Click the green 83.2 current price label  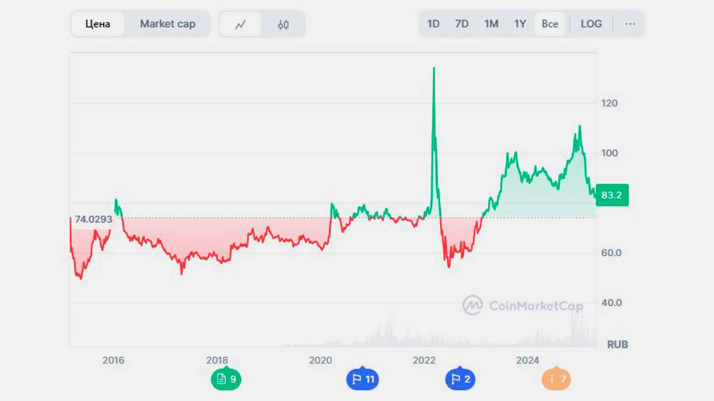click(612, 195)
